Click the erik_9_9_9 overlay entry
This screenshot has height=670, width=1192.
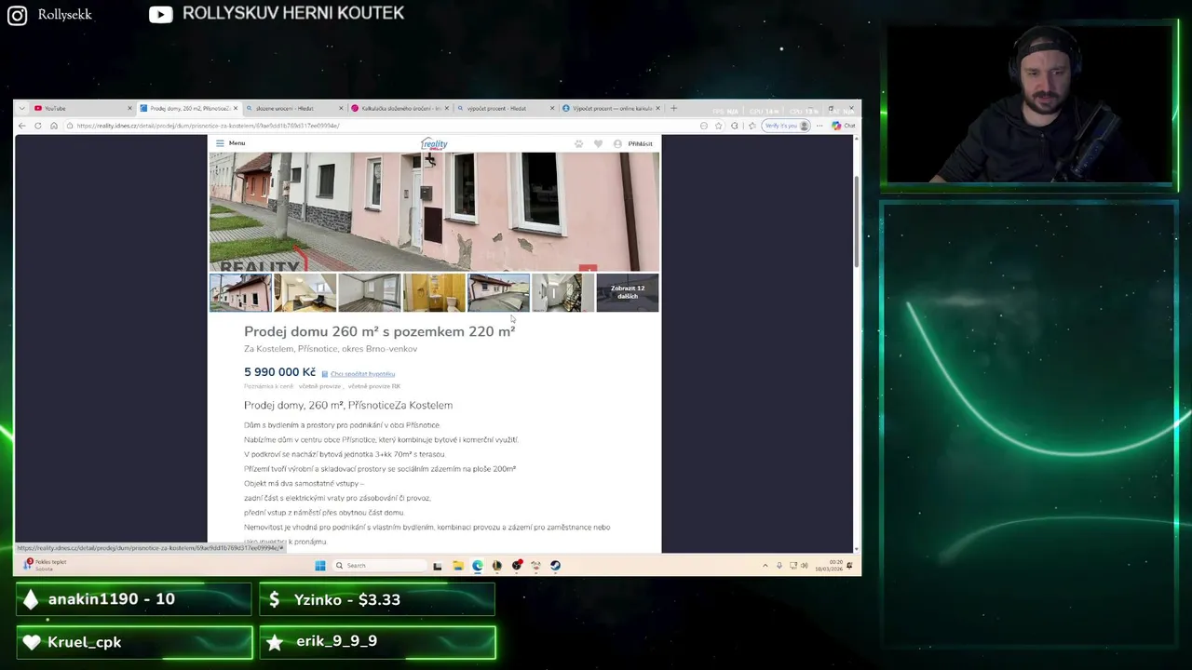377,642
